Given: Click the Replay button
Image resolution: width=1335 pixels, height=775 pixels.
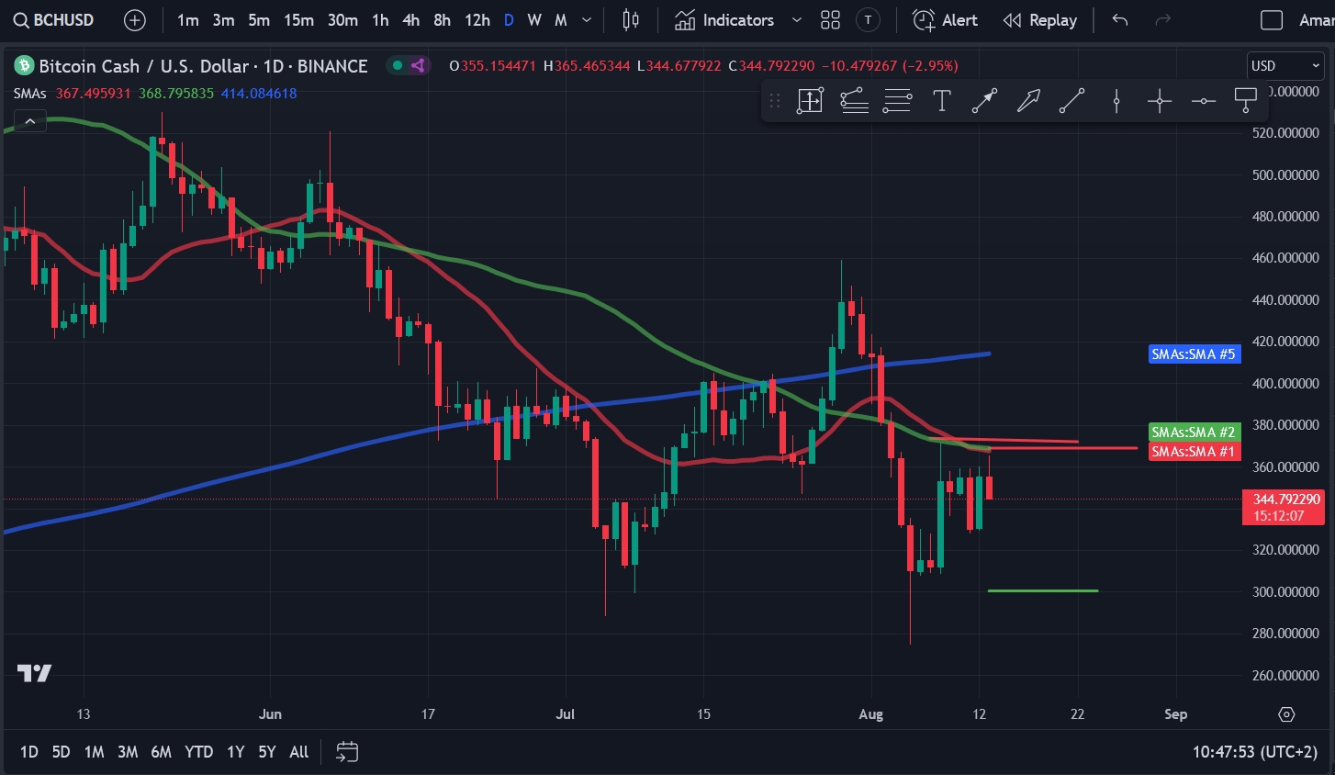Looking at the screenshot, I should (x=1039, y=20).
